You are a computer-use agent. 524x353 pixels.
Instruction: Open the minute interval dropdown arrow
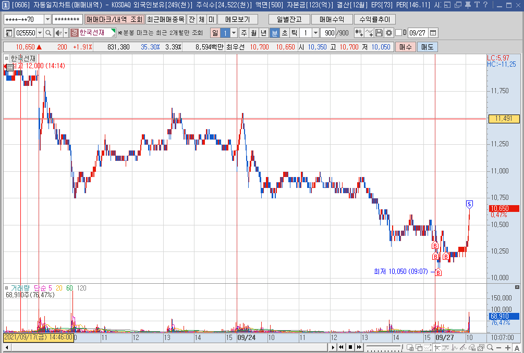(x=315, y=33)
